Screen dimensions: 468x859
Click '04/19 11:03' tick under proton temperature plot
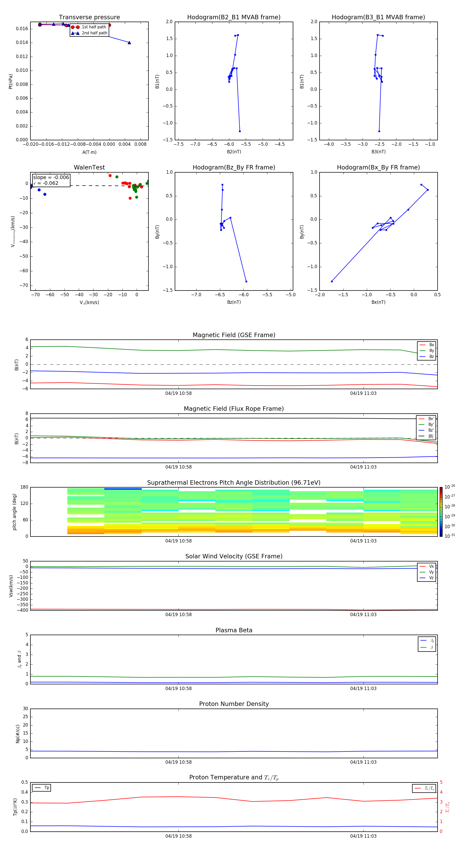point(363,836)
